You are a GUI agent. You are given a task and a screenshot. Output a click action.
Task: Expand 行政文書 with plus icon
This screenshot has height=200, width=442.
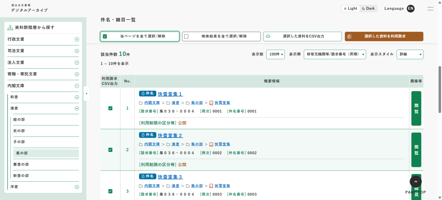click(77, 39)
